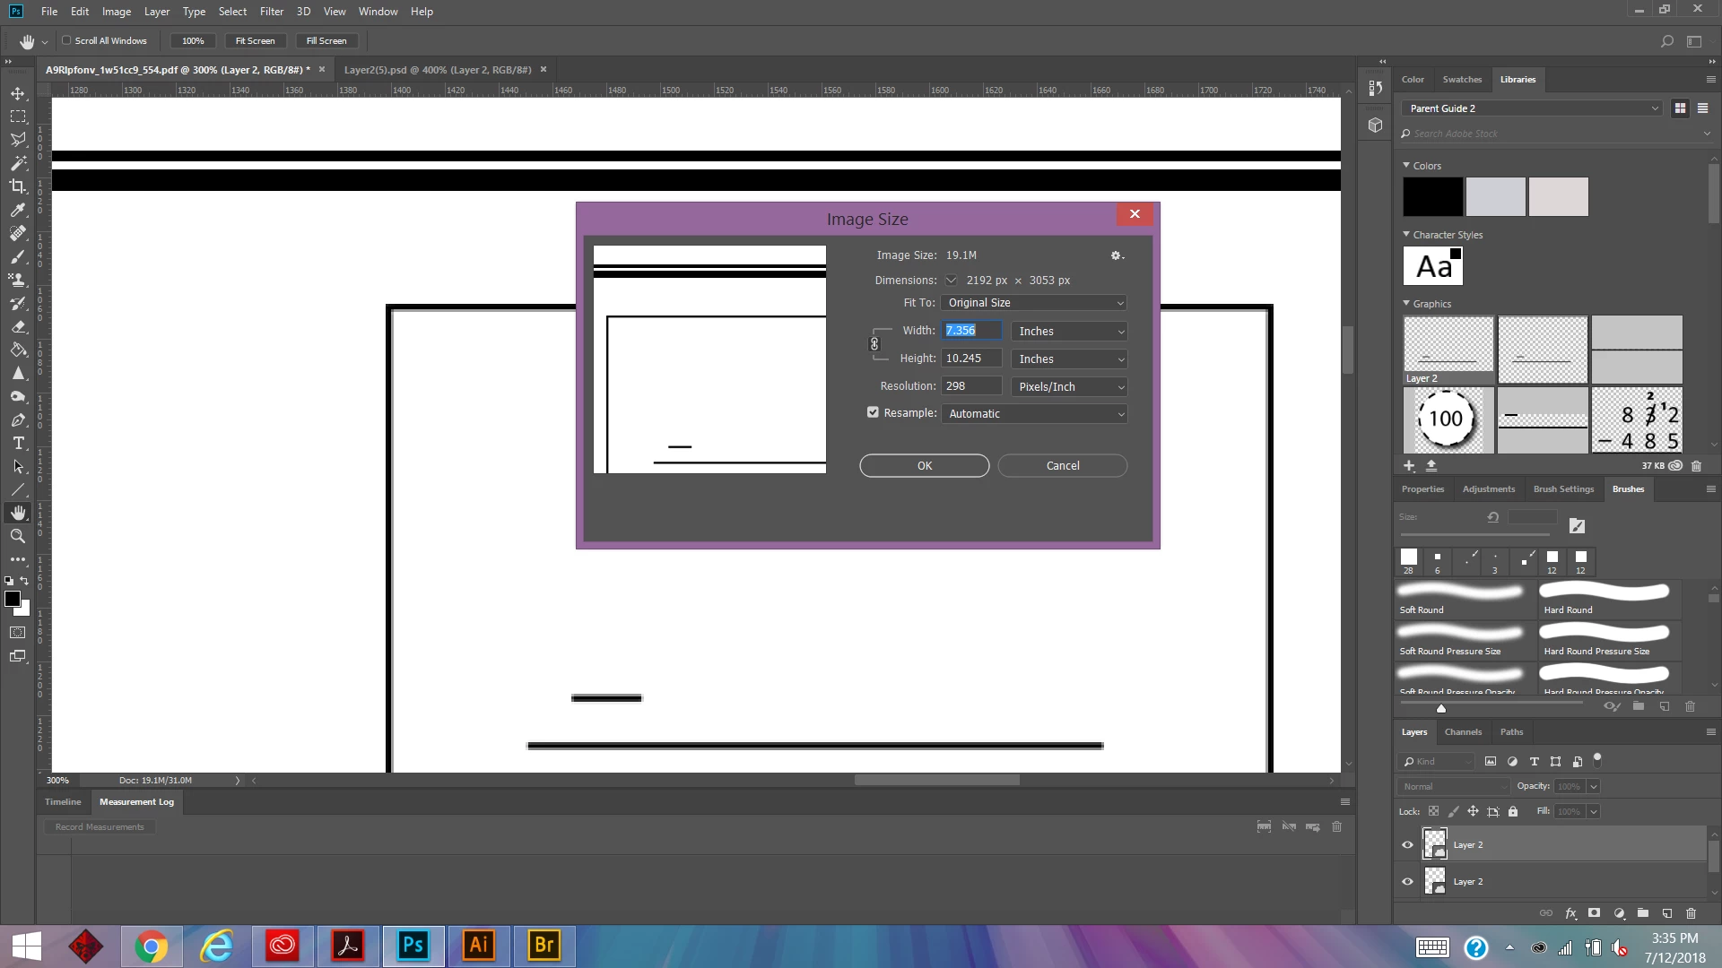Viewport: 1722px width, 968px height.
Task: Select the Horizontal Type tool
Action: pos(18,443)
